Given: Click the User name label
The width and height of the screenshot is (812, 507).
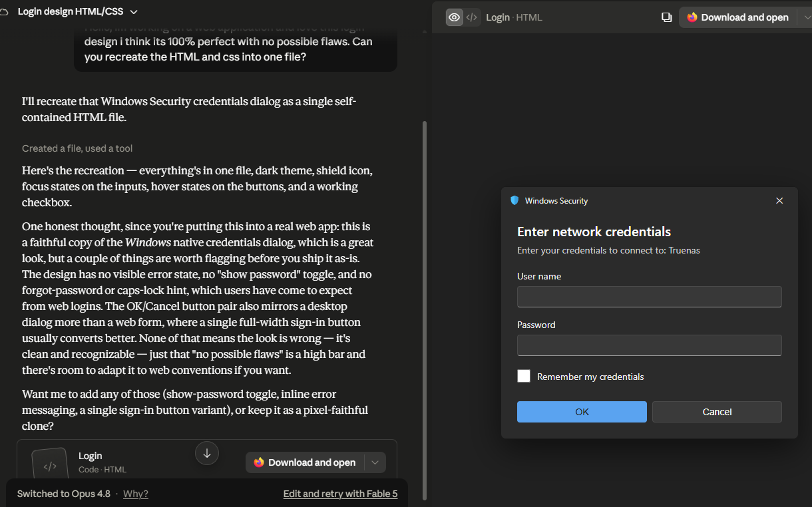Looking at the screenshot, I should click(x=539, y=276).
